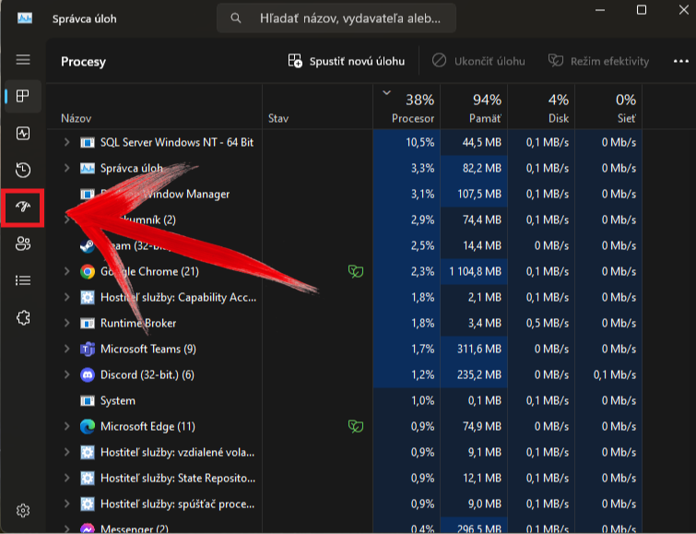Click the efficiency leaf icon for Microsoft Edge
696x534 pixels.
[356, 426]
